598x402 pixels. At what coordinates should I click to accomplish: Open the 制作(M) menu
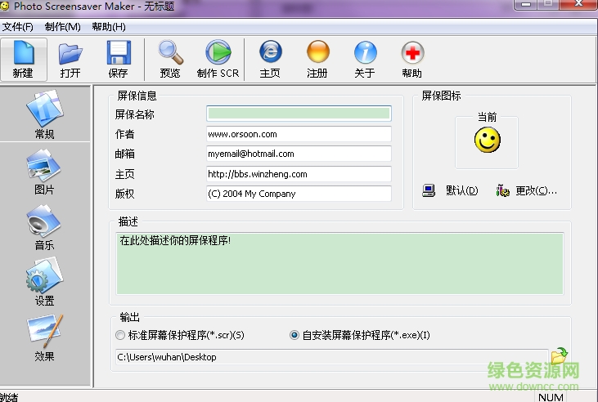[x=62, y=27]
